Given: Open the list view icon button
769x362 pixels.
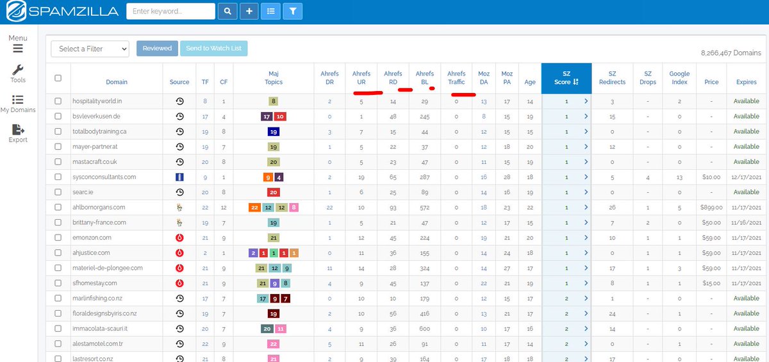Looking at the screenshot, I should pos(270,11).
